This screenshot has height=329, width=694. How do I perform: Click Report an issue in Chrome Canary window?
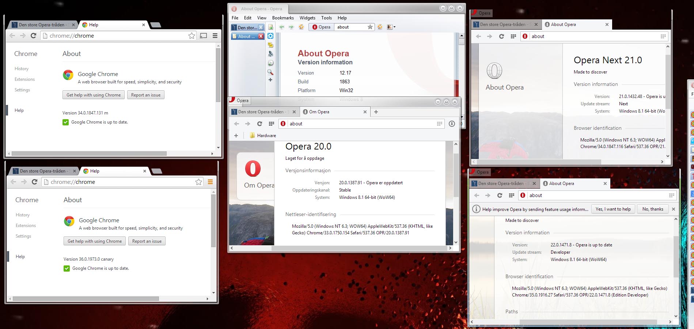click(x=147, y=241)
